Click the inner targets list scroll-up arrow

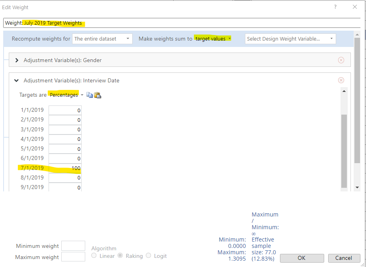[344, 91]
